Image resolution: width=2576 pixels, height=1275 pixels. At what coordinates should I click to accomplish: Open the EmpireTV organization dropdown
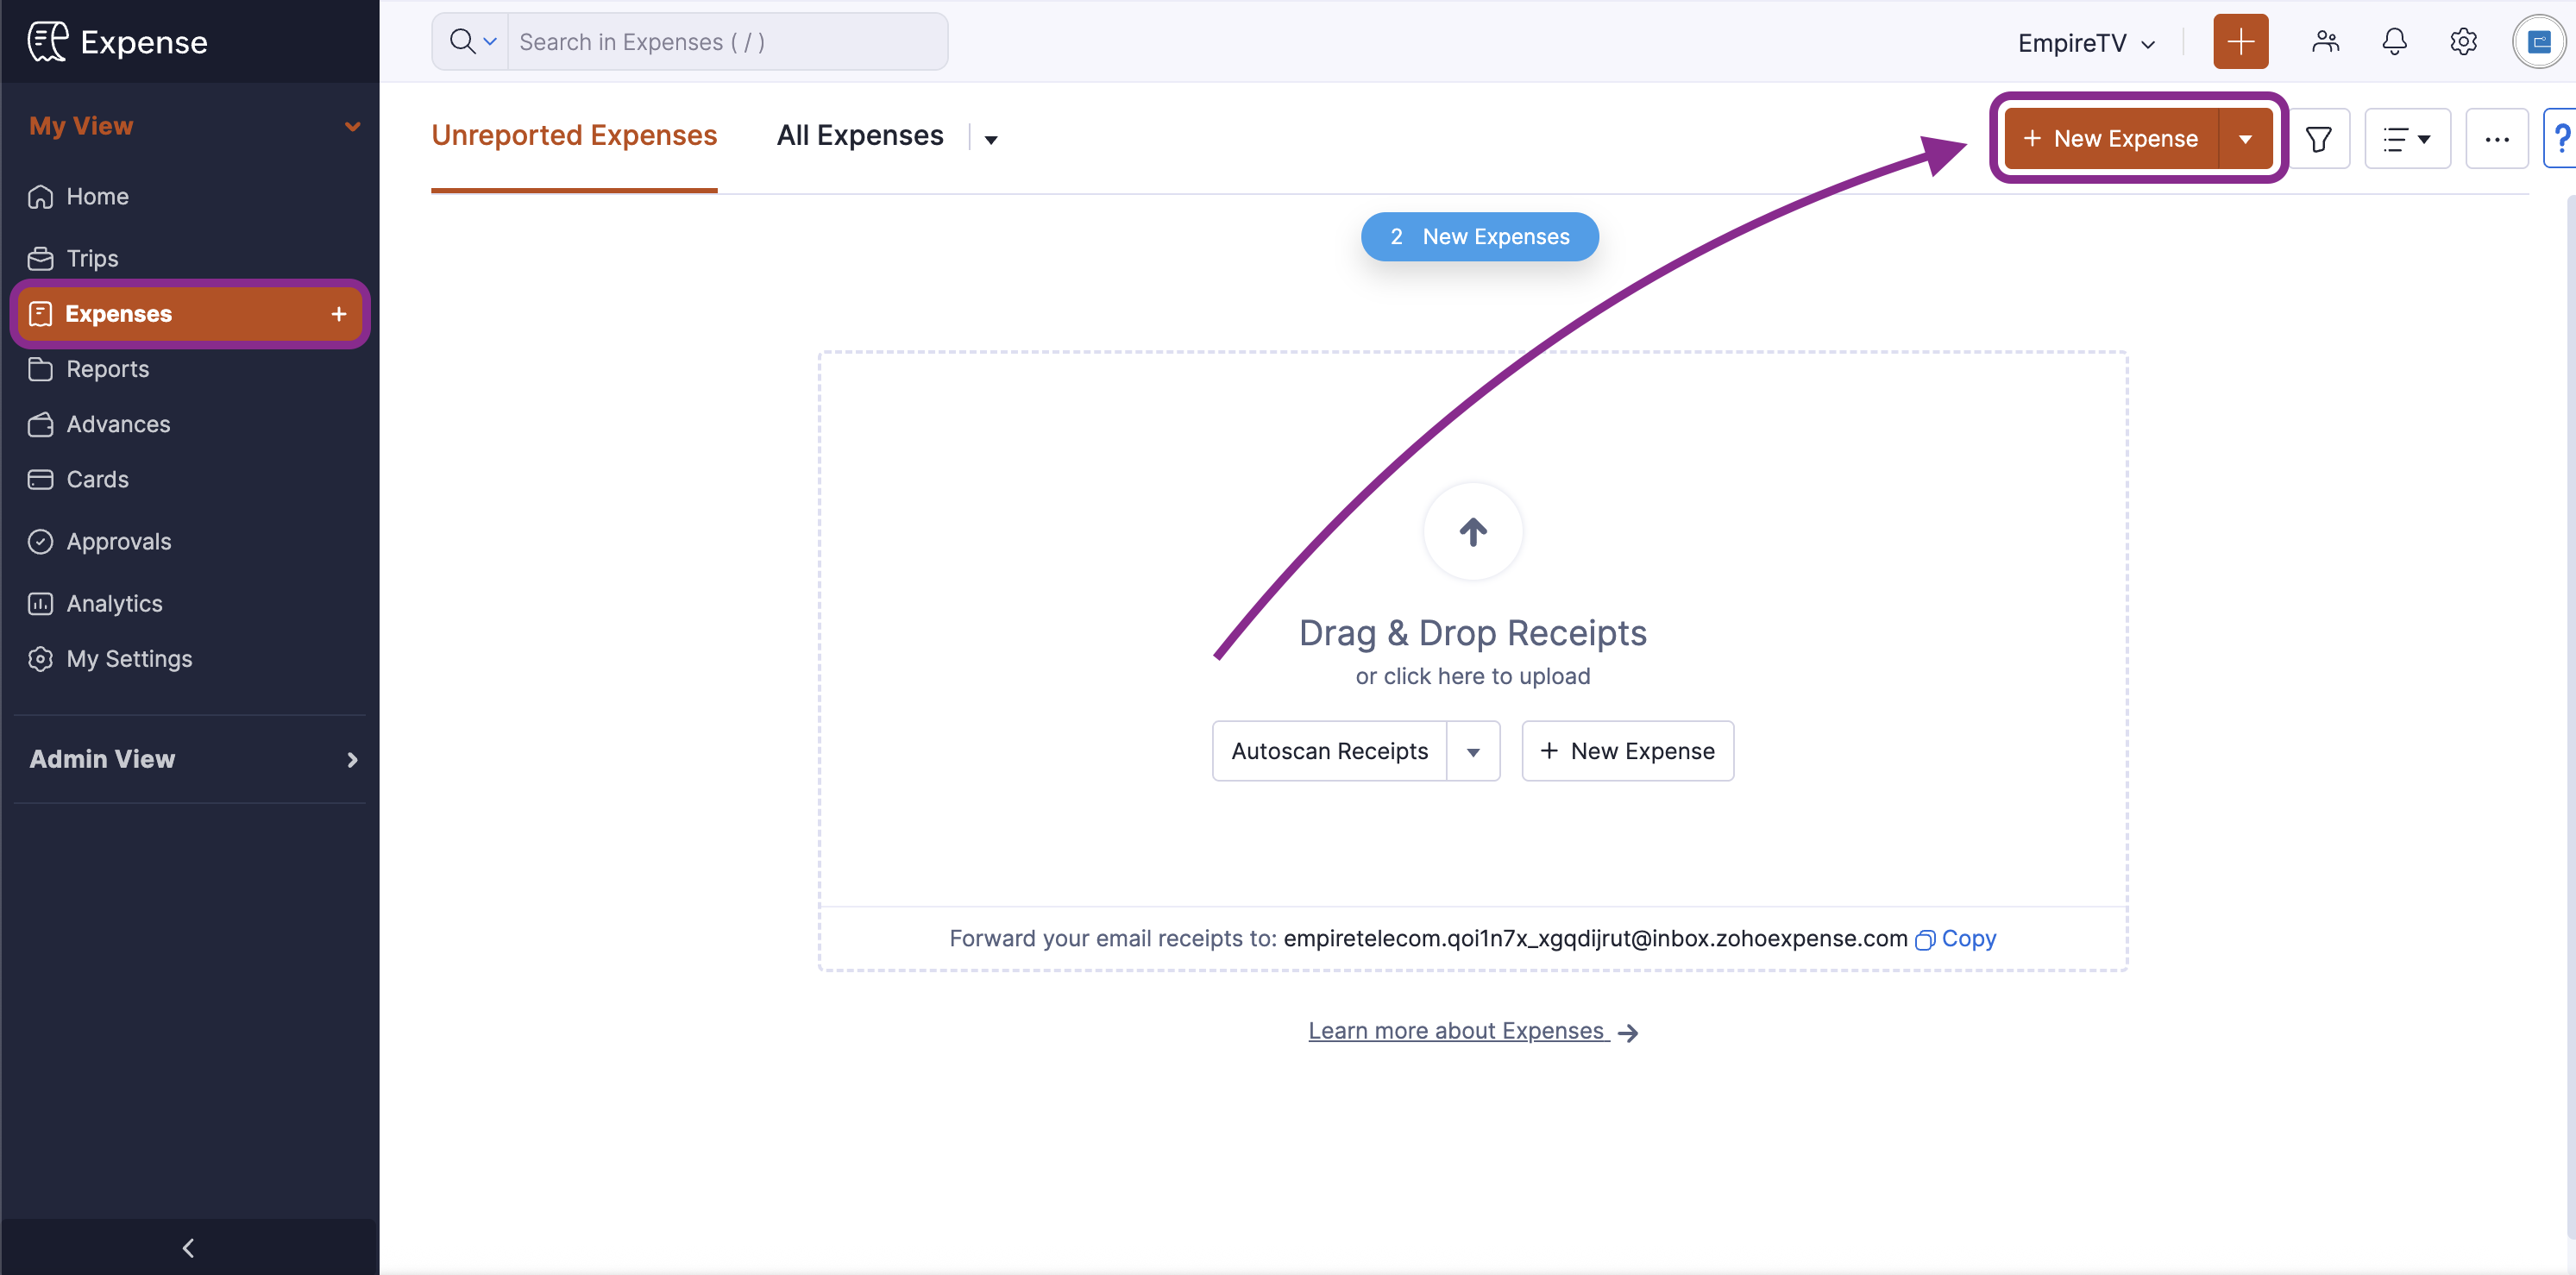tap(2086, 42)
